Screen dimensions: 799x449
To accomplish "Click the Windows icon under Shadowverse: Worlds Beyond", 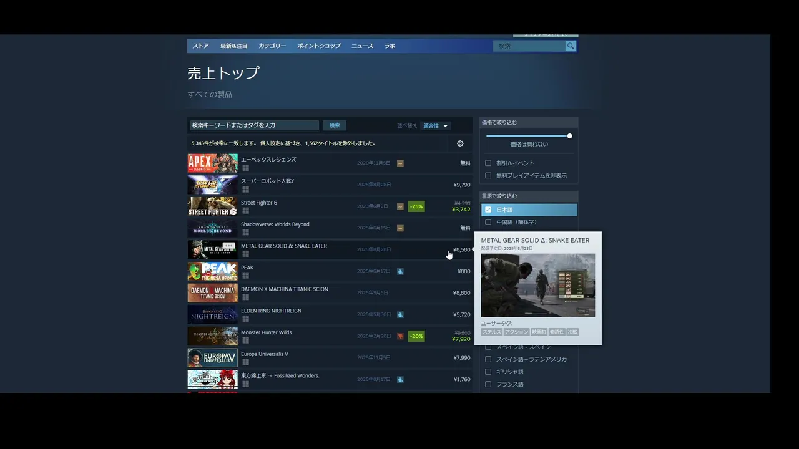I will click(246, 233).
